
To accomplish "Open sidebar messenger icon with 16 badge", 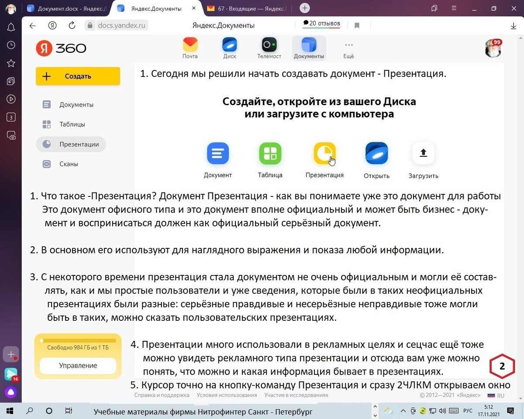I will [11, 374].
